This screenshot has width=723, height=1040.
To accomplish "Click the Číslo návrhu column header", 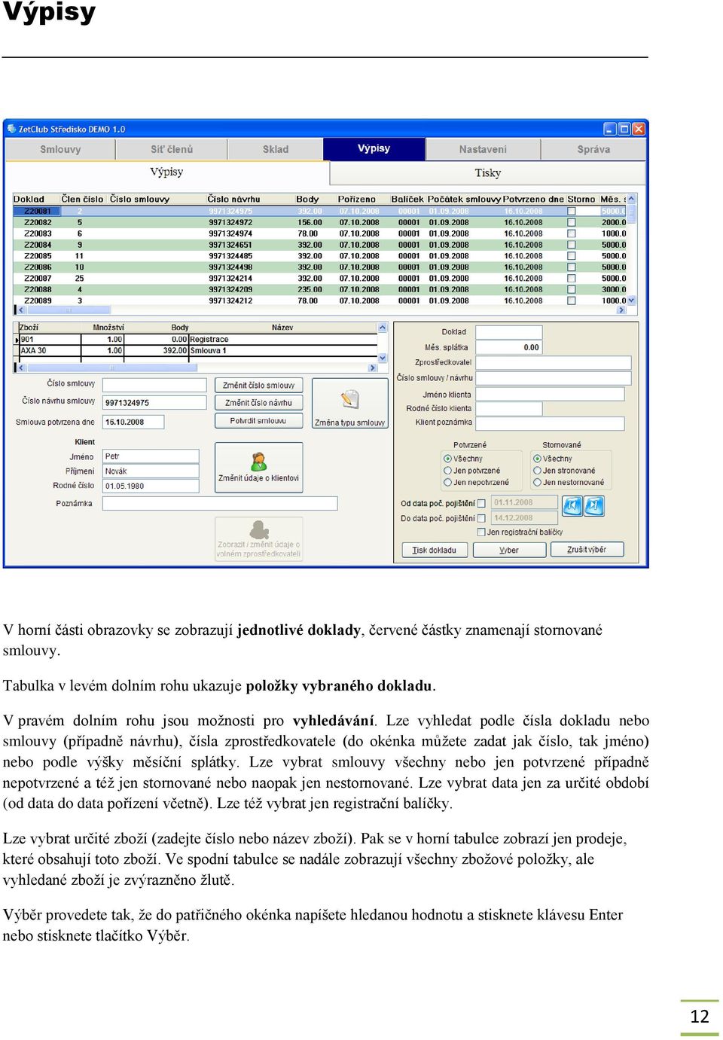I will pos(233,199).
